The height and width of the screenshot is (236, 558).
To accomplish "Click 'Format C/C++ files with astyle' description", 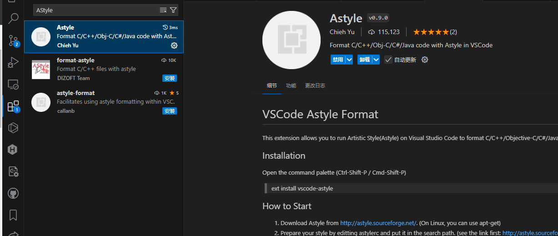I will click(96, 69).
